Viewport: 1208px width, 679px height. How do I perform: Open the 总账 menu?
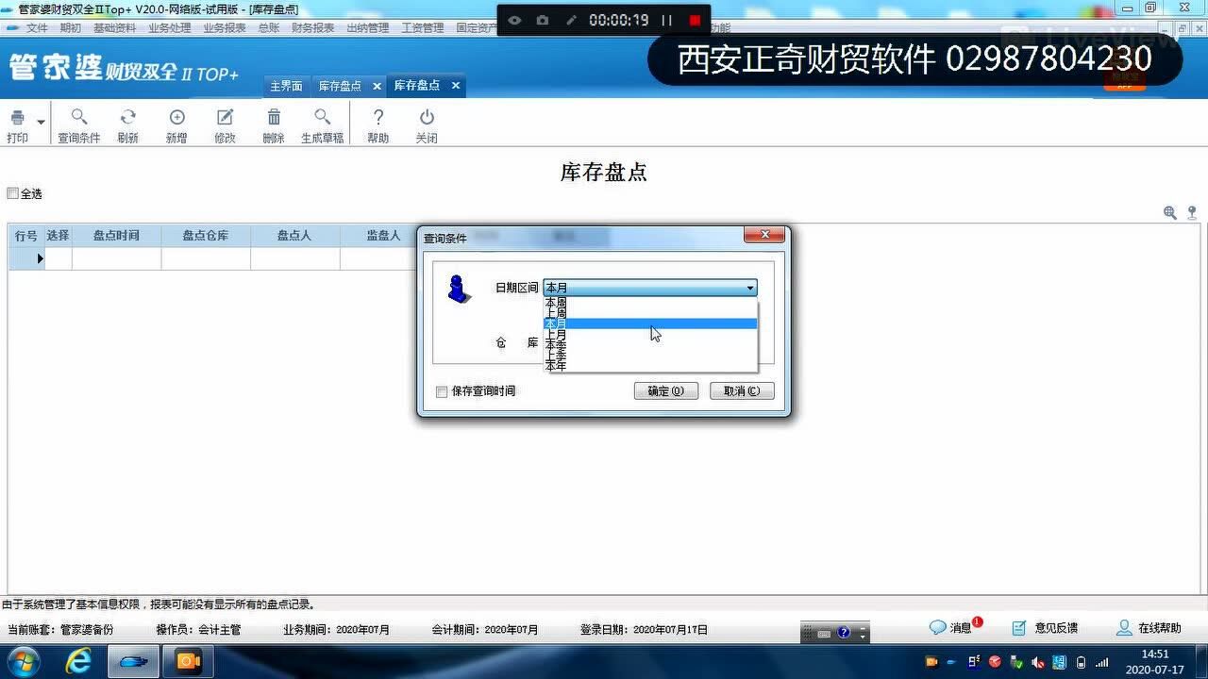pyautogui.click(x=269, y=28)
